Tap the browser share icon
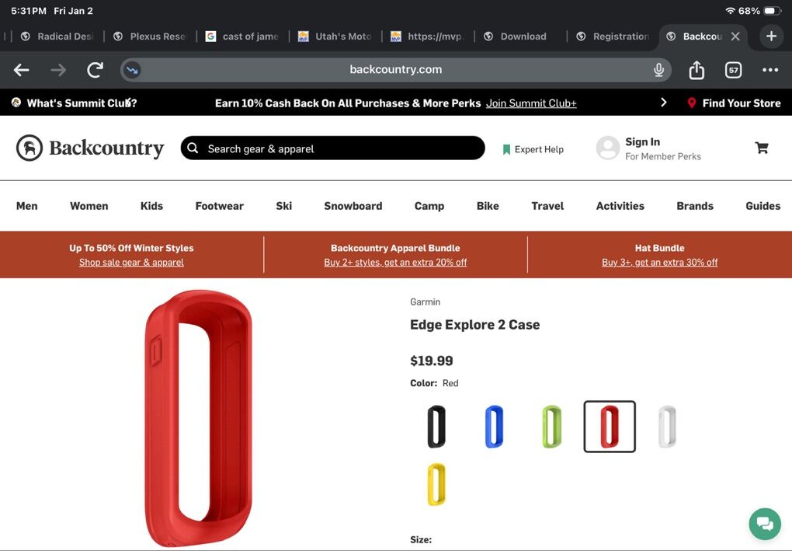Viewport: 792px width, 551px height. click(x=696, y=70)
